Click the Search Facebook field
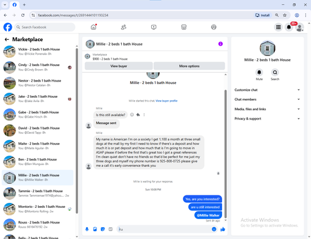The image size is (311, 239). pos(45,27)
